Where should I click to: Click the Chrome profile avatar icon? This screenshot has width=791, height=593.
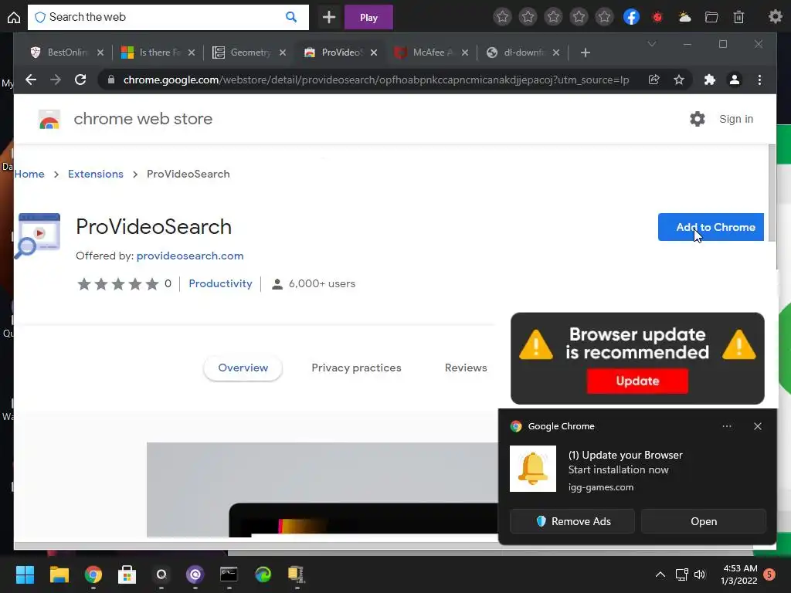coord(735,80)
